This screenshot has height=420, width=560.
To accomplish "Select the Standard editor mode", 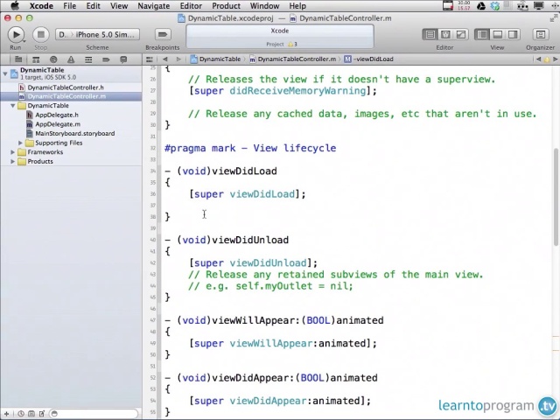I will pyautogui.click(x=430, y=35).
